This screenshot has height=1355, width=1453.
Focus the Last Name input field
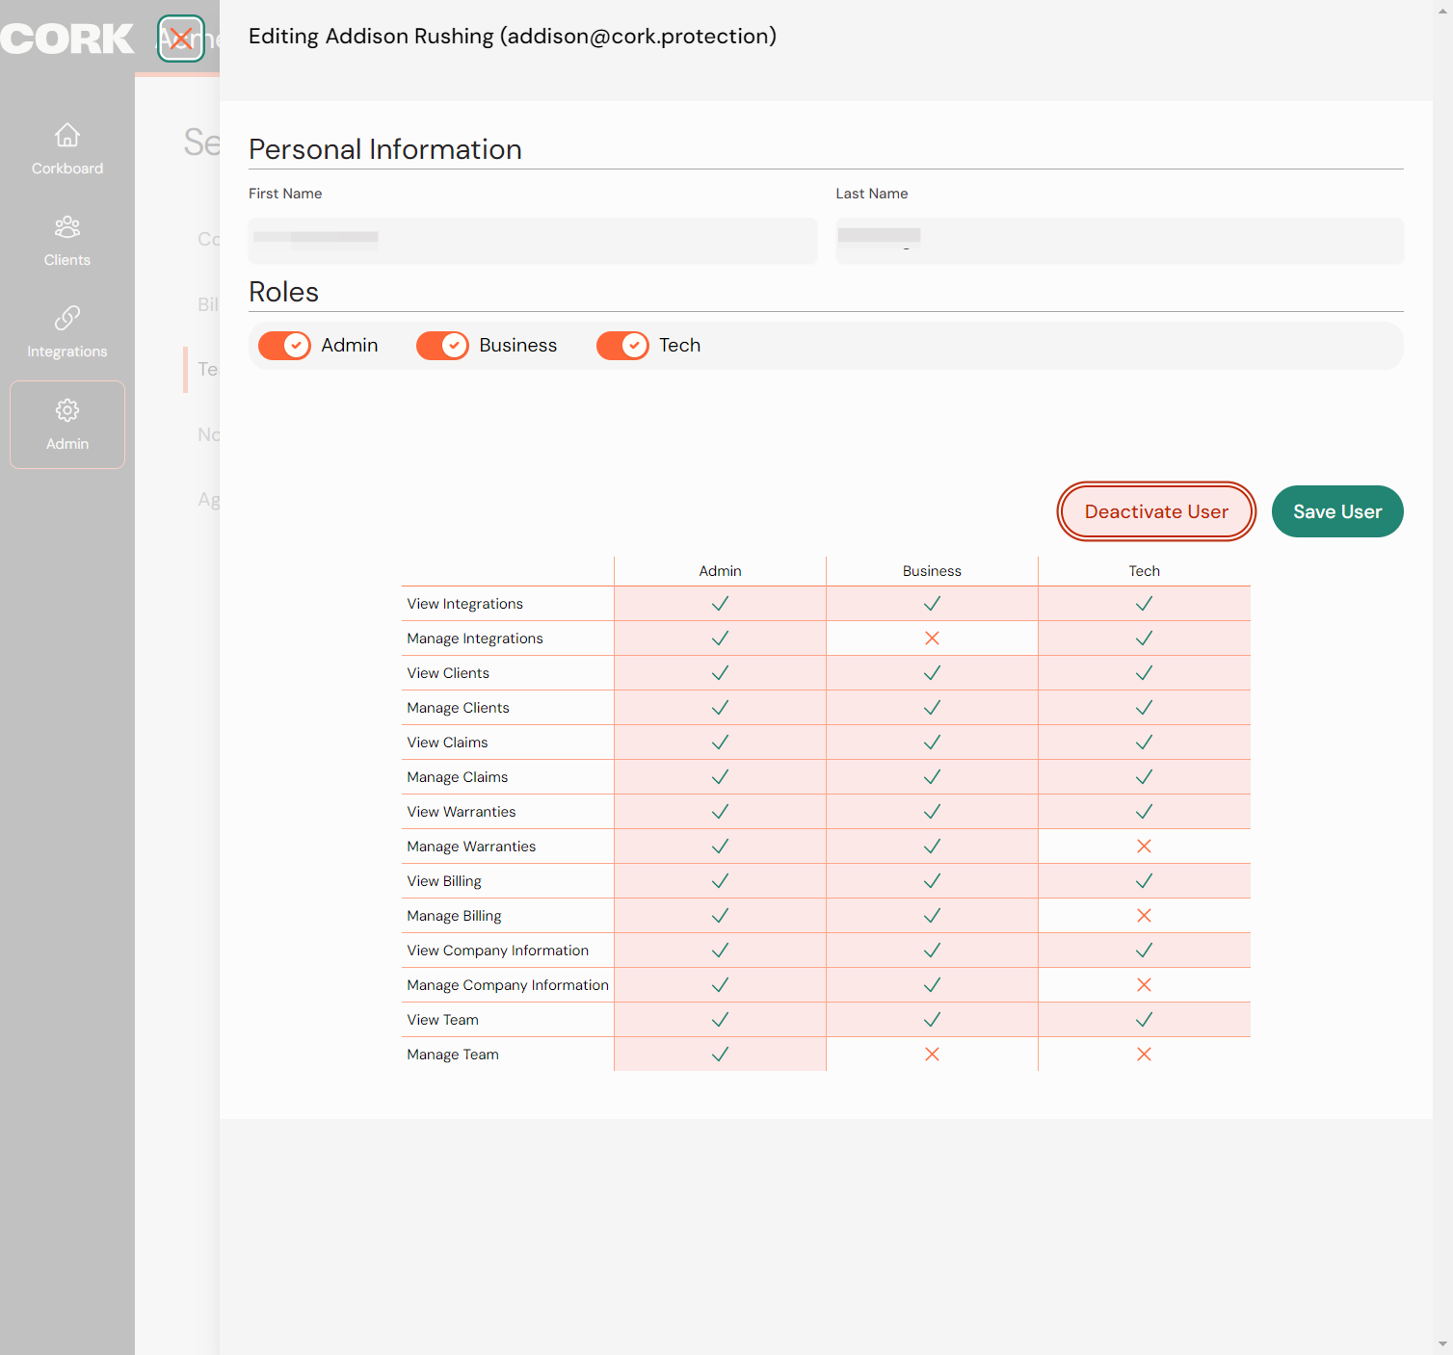click(1120, 241)
